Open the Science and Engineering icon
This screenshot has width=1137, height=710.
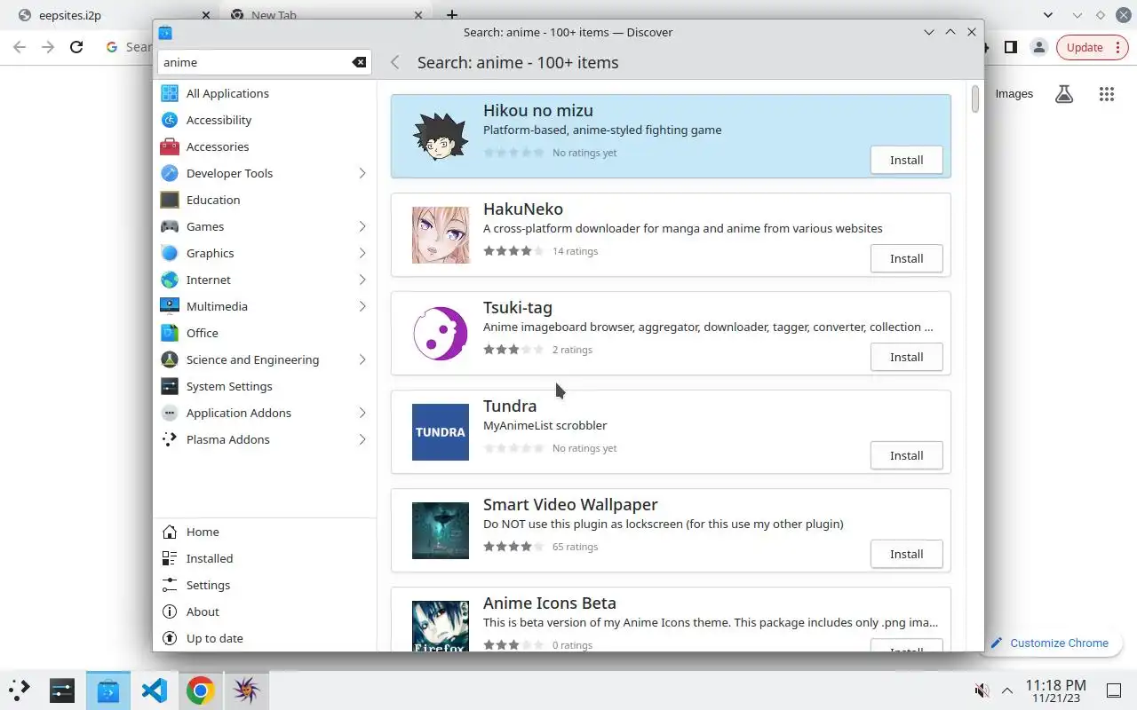[x=170, y=359]
